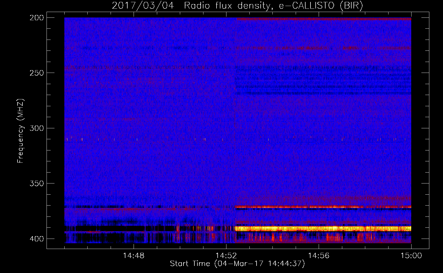Screen dimensions: 443x273
Task: Click the 'Start Time (04-Mar-17 14:44:37)' label
Action: coord(237,264)
